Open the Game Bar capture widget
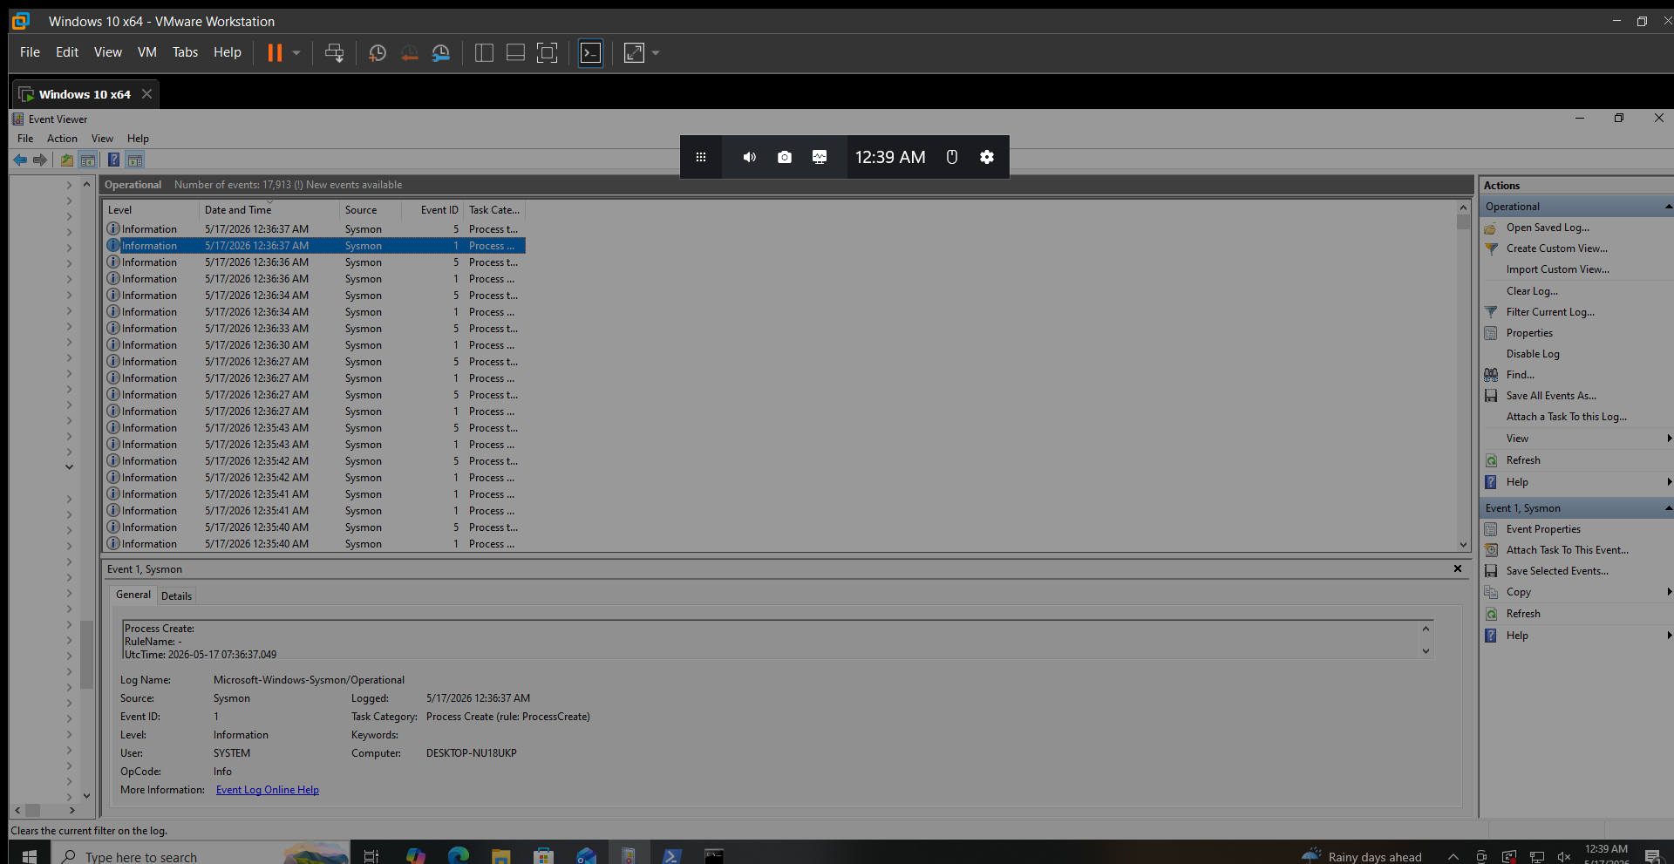The width and height of the screenshot is (1674, 864). 785,157
